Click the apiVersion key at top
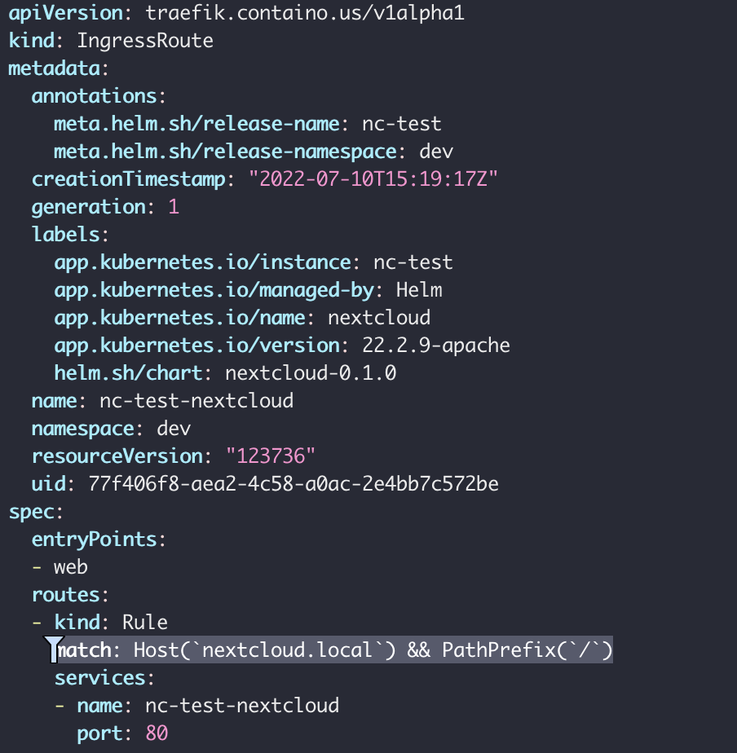The width and height of the screenshot is (737, 753). 65,13
